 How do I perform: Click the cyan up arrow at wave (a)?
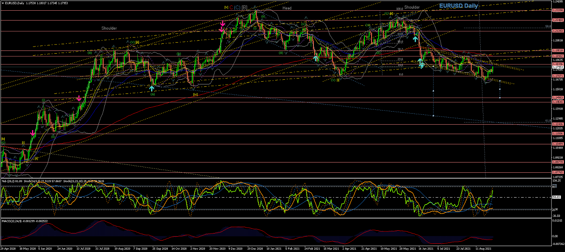click(x=152, y=88)
